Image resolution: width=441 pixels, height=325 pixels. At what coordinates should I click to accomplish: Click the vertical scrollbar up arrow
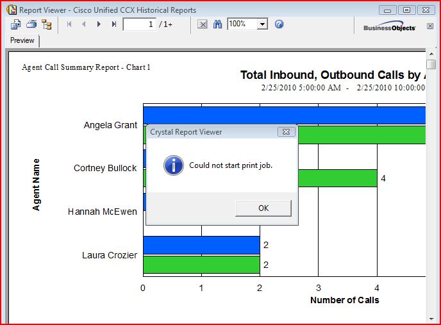tap(431, 54)
